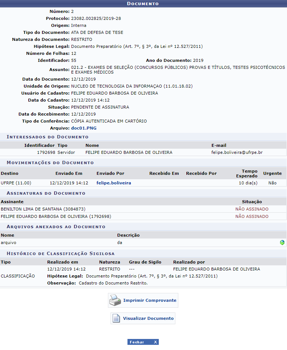Click the Identificador value 55
Image resolution: width=287 pixels, height=350 pixels.
[x=74, y=60]
